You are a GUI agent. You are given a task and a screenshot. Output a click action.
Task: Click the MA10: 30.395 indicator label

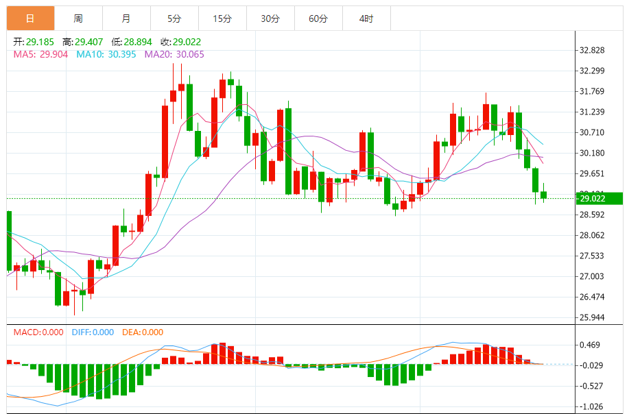[106, 54]
